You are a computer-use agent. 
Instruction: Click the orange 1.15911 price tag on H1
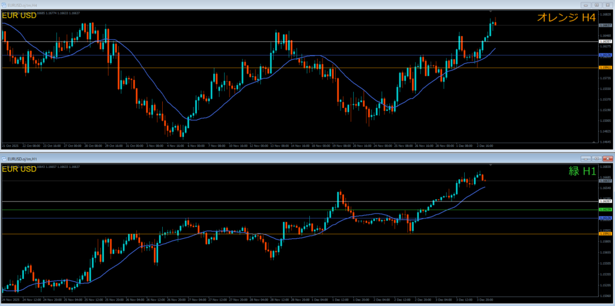605,234
